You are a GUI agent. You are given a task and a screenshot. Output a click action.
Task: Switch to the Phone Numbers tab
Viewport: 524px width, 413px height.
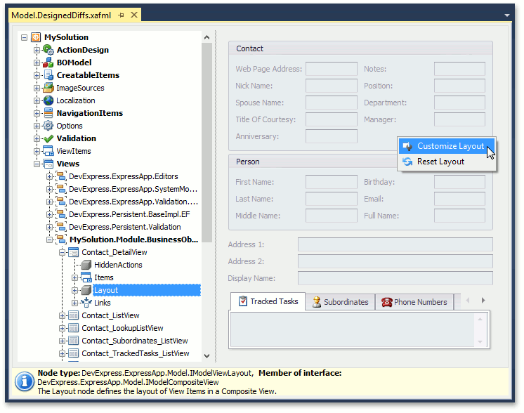[414, 302]
